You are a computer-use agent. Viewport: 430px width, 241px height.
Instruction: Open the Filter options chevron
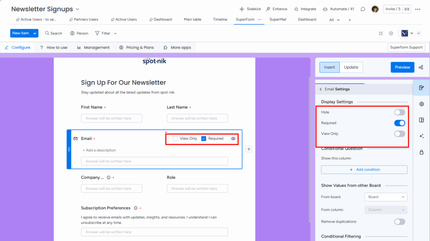(115, 34)
